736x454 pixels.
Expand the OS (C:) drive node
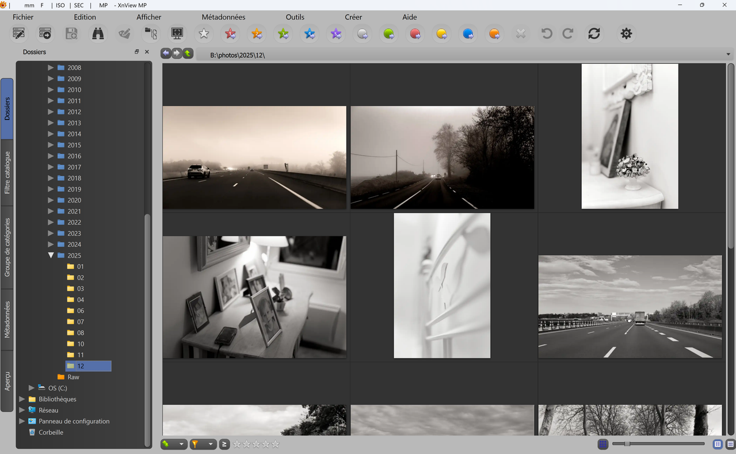pyautogui.click(x=32, y=388)
